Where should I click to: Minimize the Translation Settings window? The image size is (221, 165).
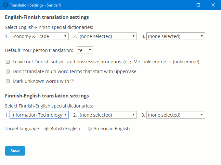(x=184, y=5)
